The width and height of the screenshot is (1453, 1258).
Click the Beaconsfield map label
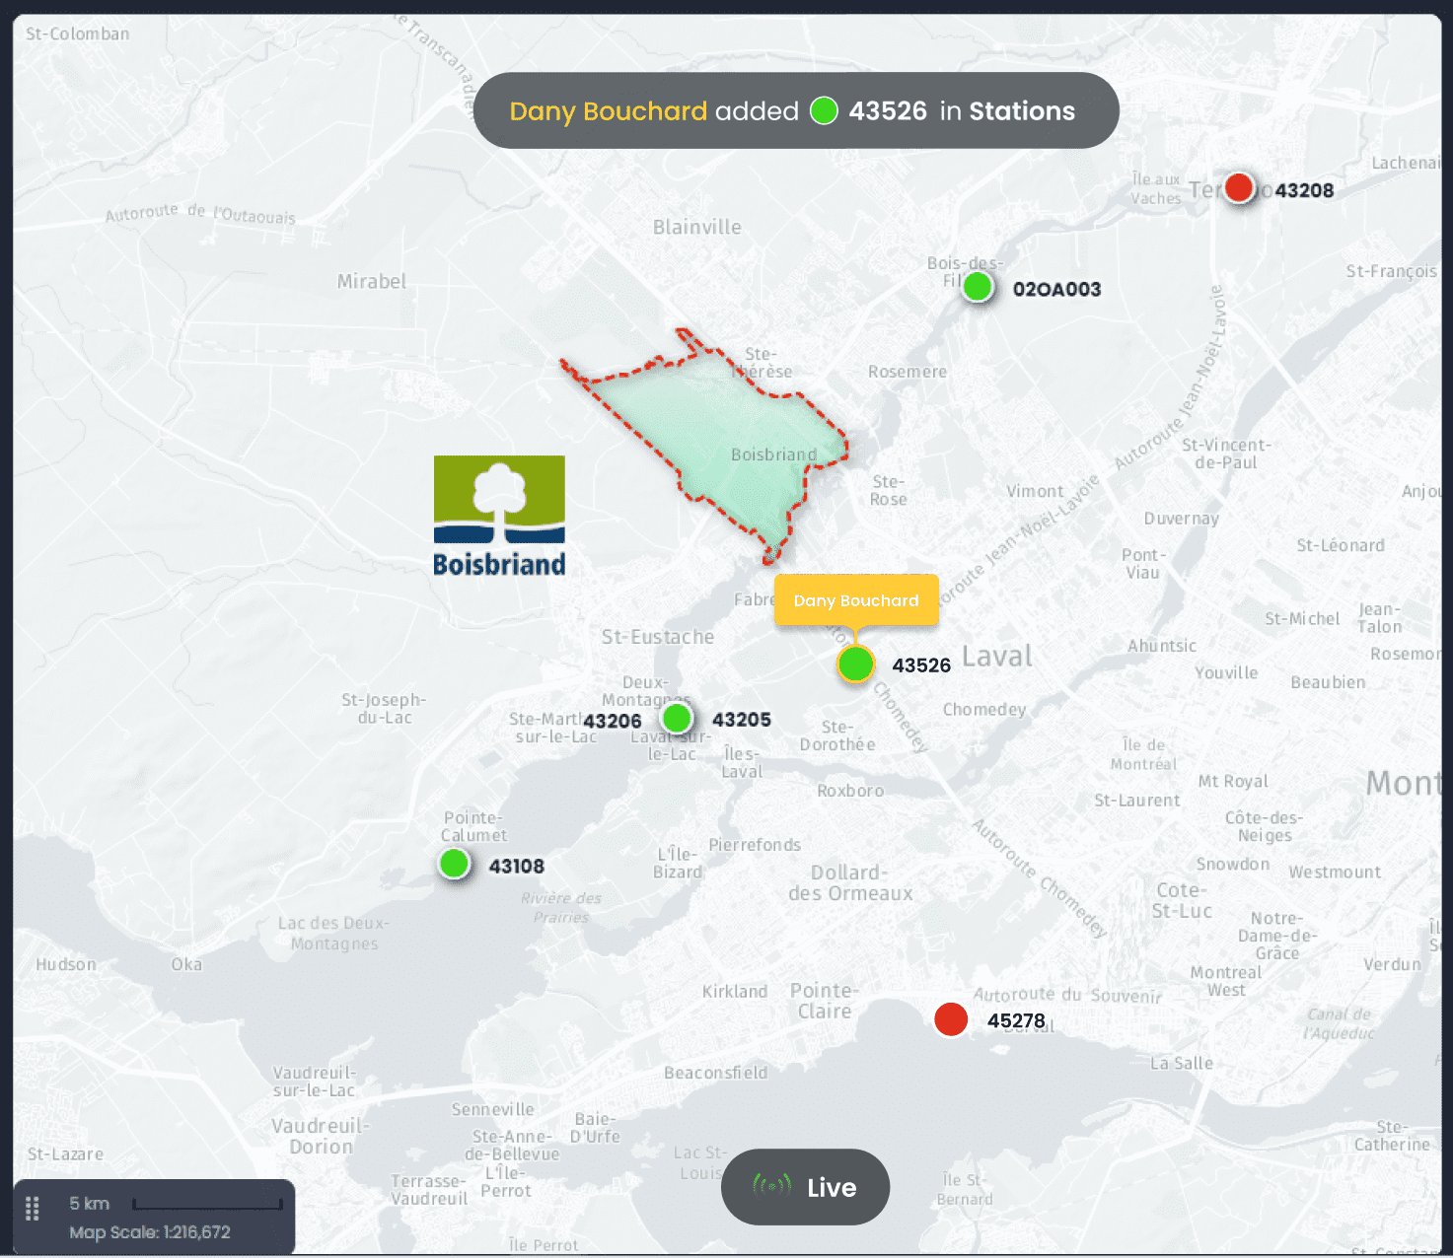tap(715, 1073)
